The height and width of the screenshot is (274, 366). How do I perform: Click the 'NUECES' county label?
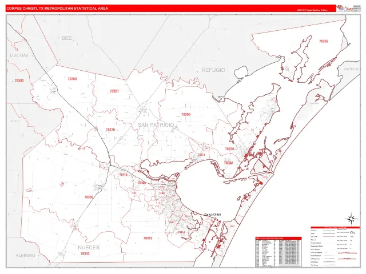pos(89,247)
